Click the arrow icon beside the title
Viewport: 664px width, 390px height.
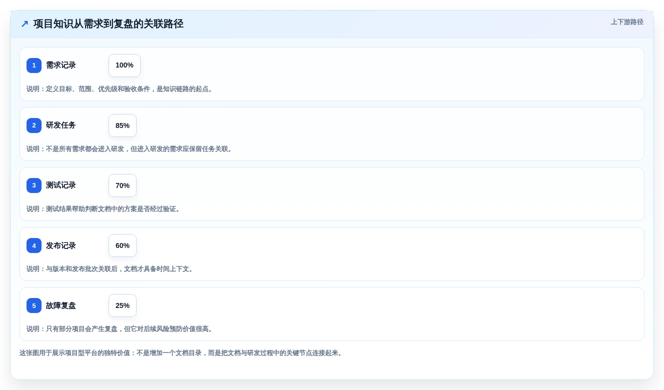pos(25,24)
